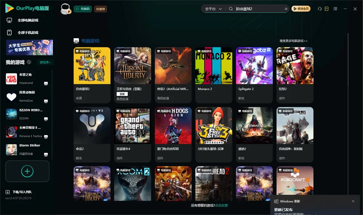Click the PC icon beside 风暴突击者
Viewport: 363px width, 215px height.
point(46,155)
